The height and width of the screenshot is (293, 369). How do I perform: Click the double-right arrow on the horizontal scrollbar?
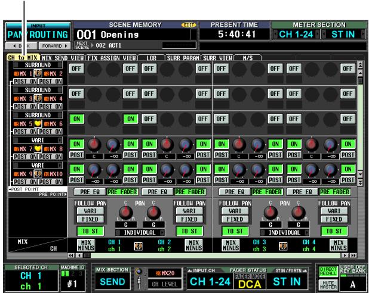(x=353, y=255)
